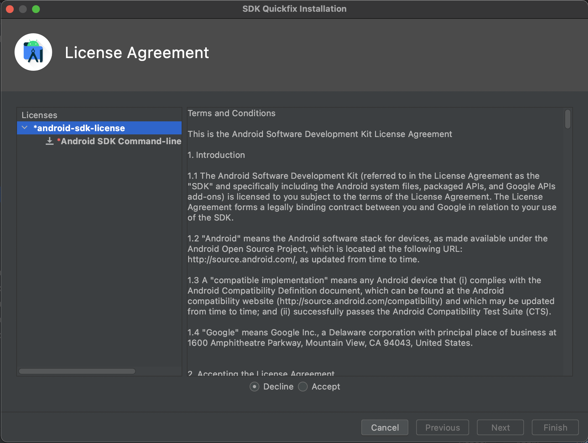
Task: Click the Previous button
Action: [x=443, y=427]
